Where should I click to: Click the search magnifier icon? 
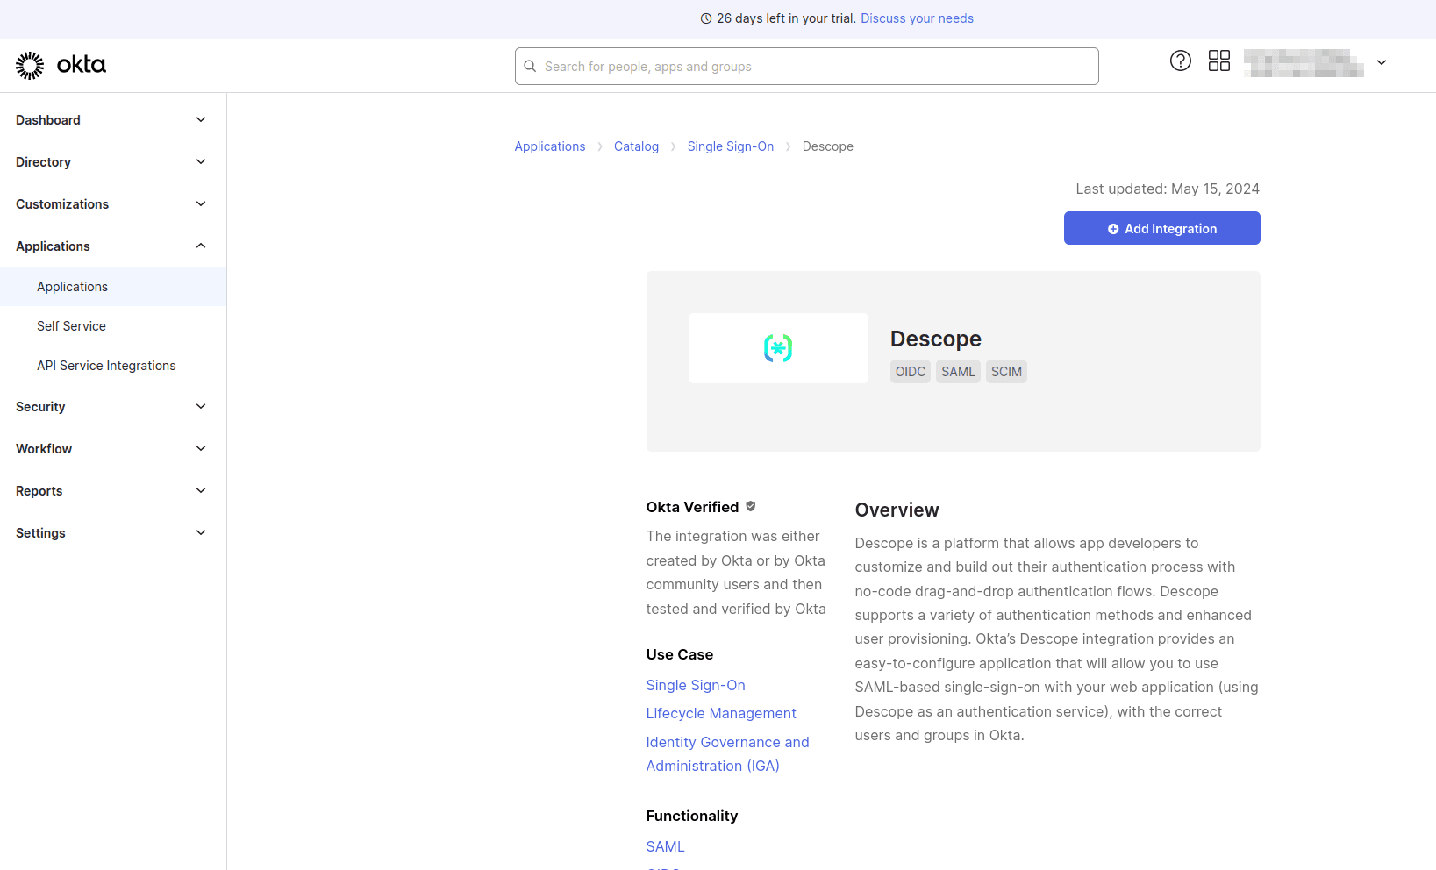click(x=530, y=66)
